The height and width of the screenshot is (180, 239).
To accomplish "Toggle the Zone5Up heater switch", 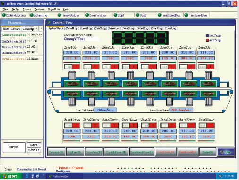I will [149, 67].
